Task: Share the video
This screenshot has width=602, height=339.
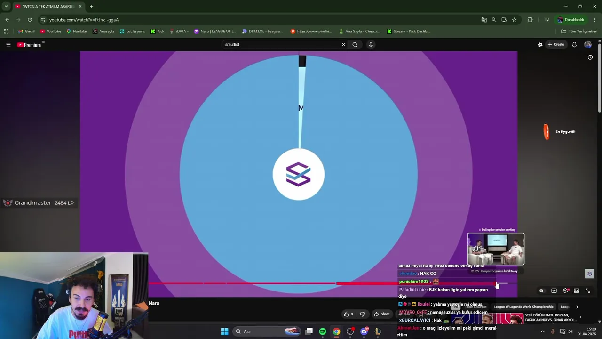Action: 381,314
